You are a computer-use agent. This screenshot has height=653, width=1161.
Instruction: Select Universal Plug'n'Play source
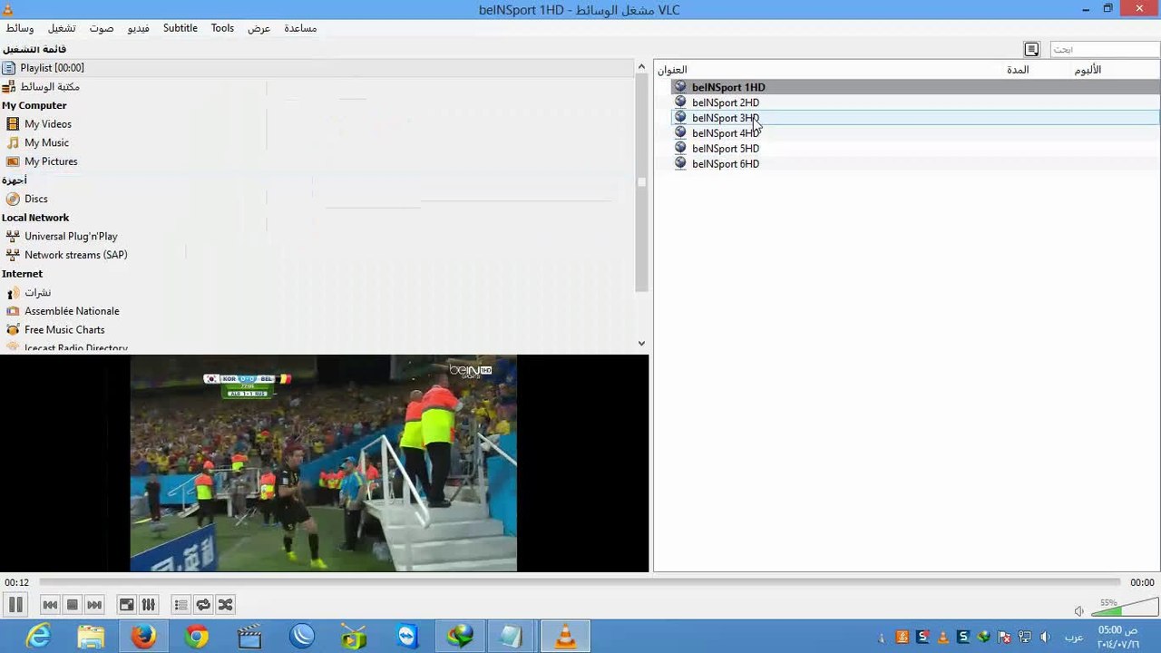pos(71,236)
